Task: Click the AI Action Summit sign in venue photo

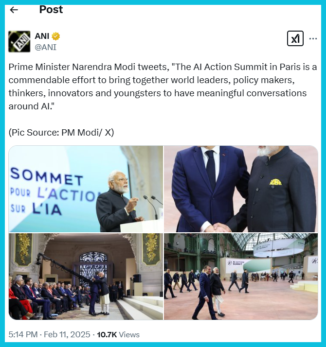Action: [236, 263]
